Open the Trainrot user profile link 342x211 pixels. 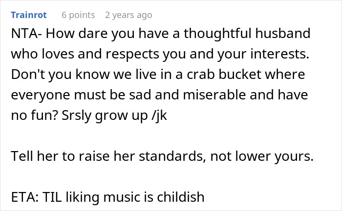pos(28,15)
